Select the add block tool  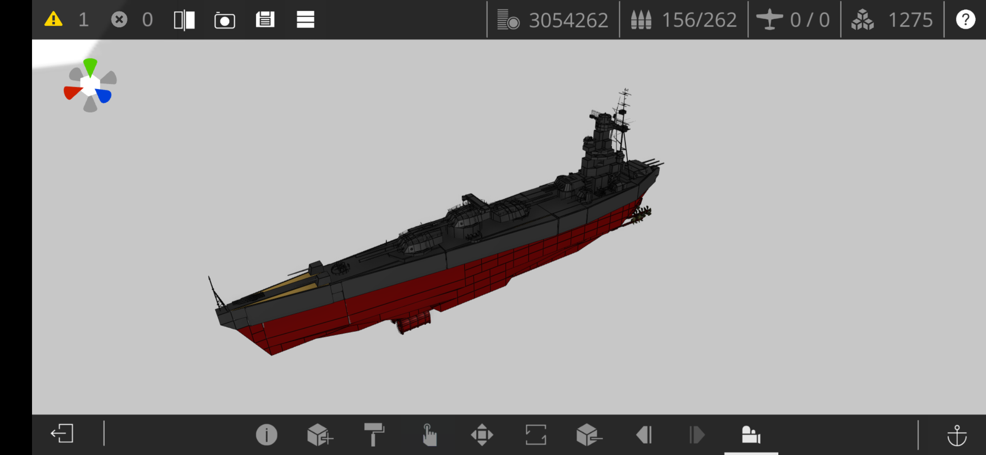(320, 435)
